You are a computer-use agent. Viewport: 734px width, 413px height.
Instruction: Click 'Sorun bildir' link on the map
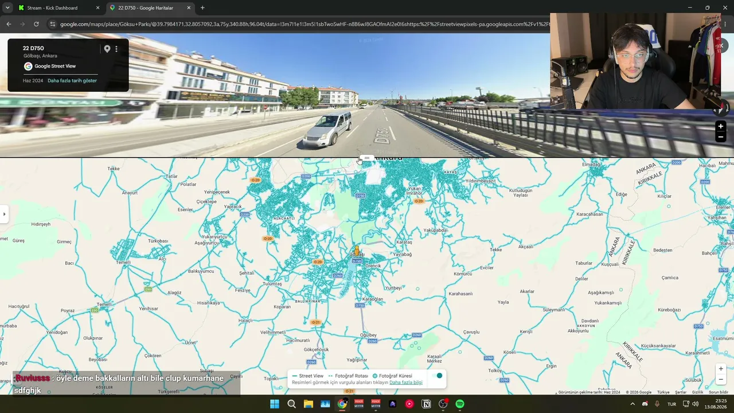click(719, 392)
